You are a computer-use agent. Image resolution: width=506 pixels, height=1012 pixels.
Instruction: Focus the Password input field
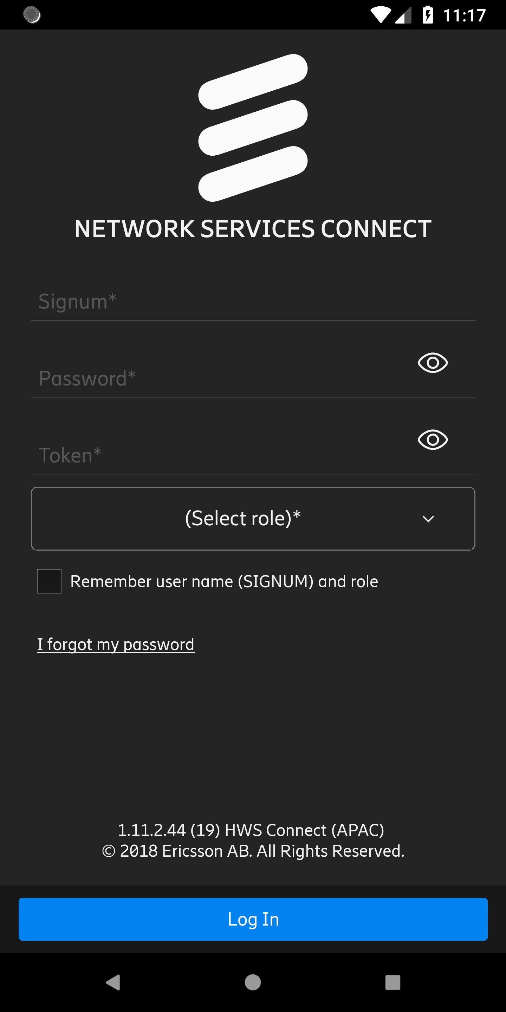(x=220, y=379)
